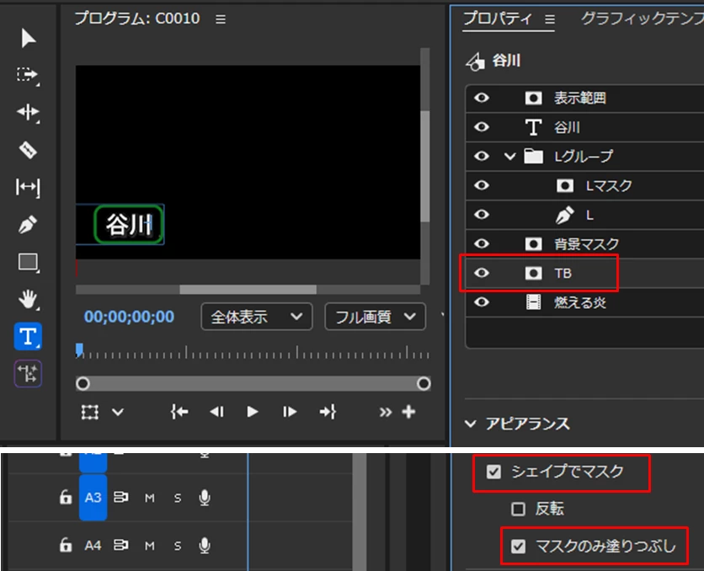The height and width of the screenshot is (571, 704).
Task: Switch to グラフィックテンプレート tab
Action: pyautogui.click(x=642, y=19)
